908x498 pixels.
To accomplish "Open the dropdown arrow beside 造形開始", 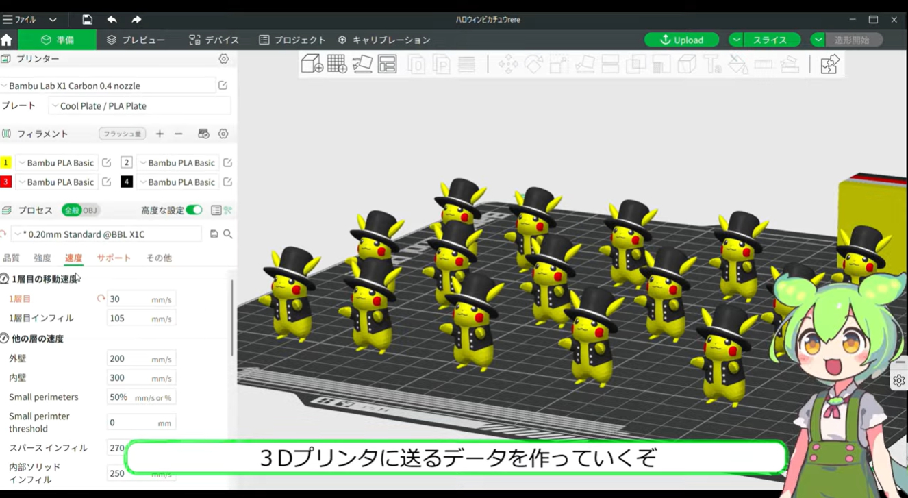I will pyautogui.click(x=818, y=40).
